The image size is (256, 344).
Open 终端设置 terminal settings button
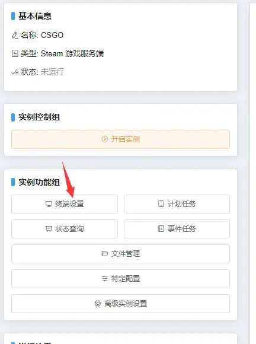(65, 204)
